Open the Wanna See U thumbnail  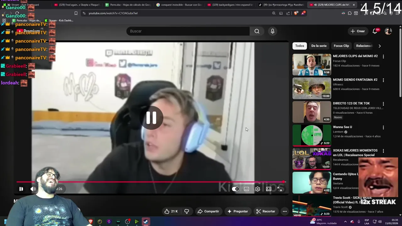[312, 135]
